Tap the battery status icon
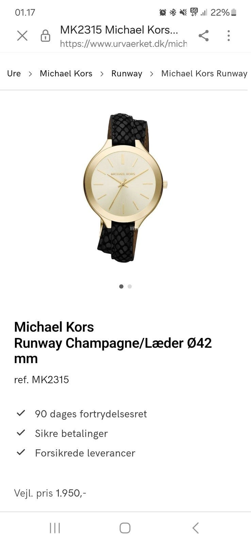This screenshot has height=545, width=251. click(233, 13)
